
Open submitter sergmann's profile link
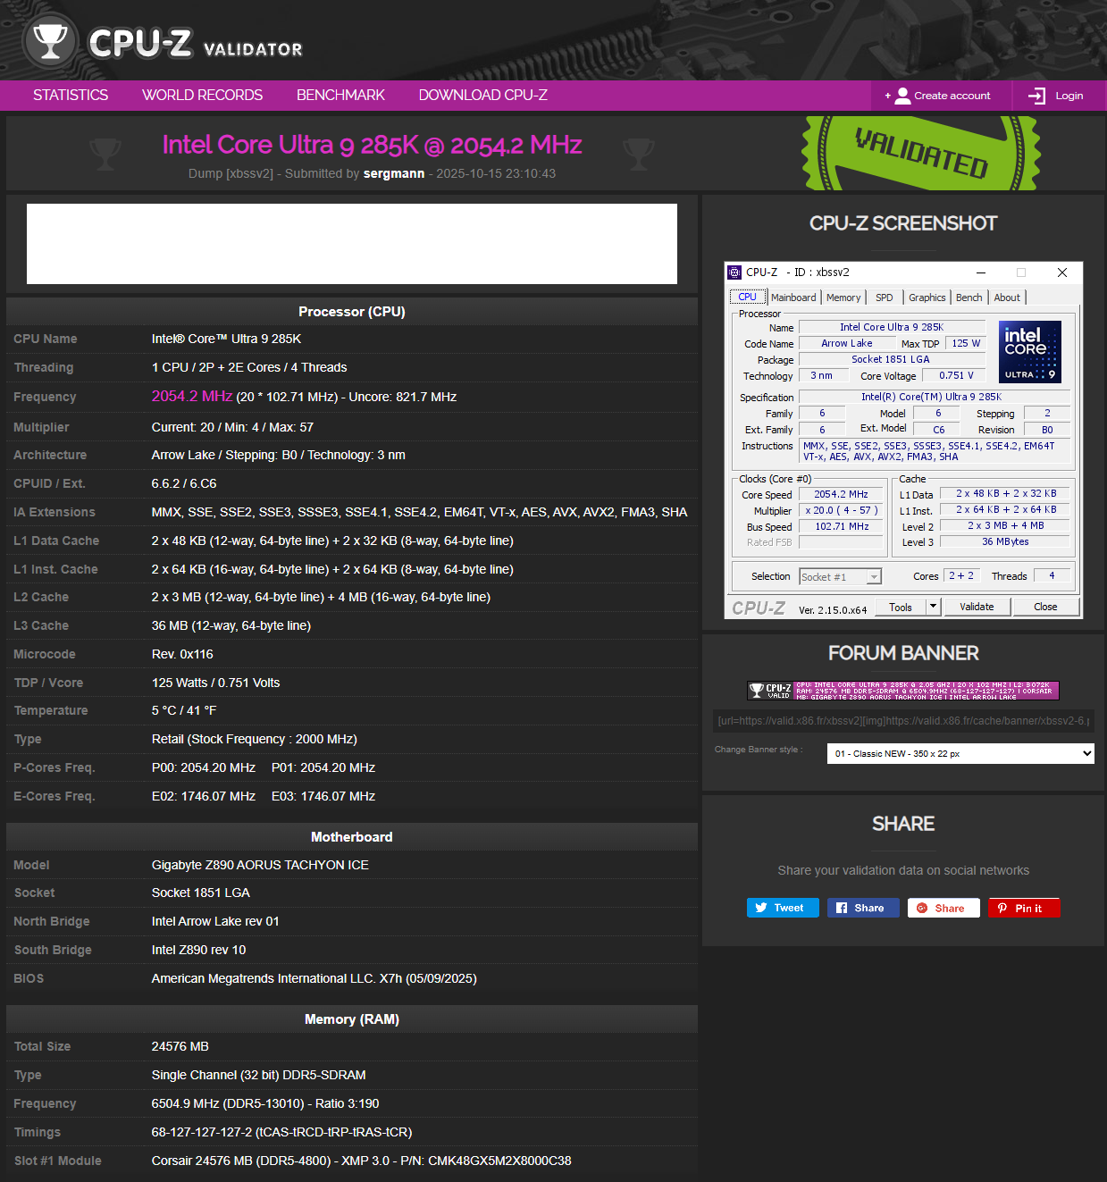[393, 173]
